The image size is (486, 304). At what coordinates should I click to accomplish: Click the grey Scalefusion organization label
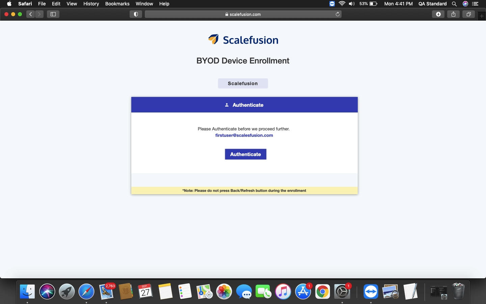243,83
